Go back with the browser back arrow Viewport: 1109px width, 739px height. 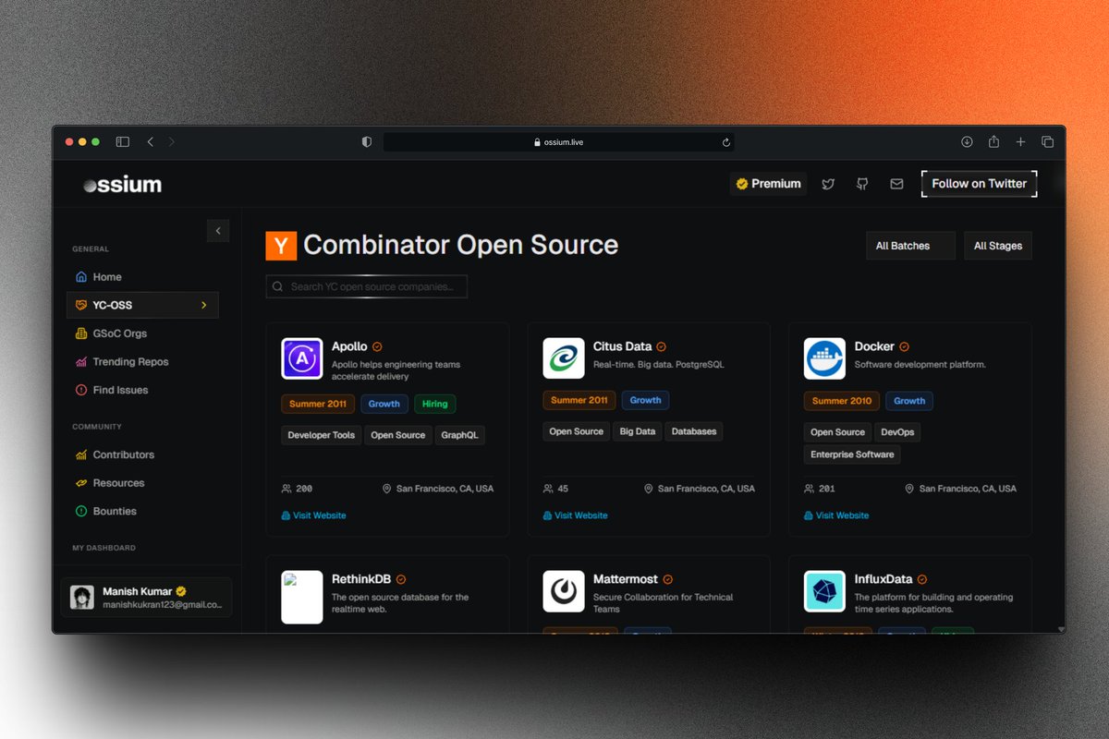point(150,141)
